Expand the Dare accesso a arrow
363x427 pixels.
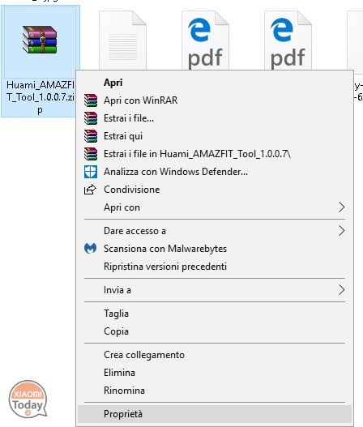pyautogui.click(x=341, y=231)
